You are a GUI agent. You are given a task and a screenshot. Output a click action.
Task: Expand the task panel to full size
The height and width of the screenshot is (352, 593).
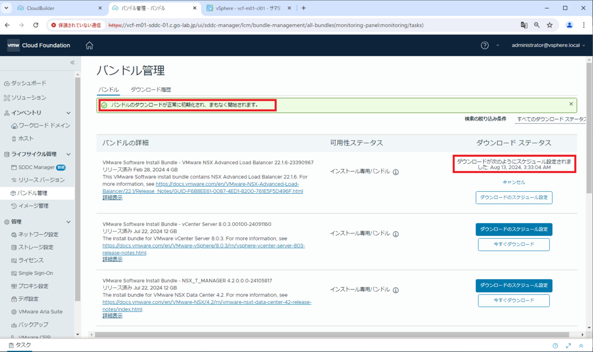click(568, 346)
